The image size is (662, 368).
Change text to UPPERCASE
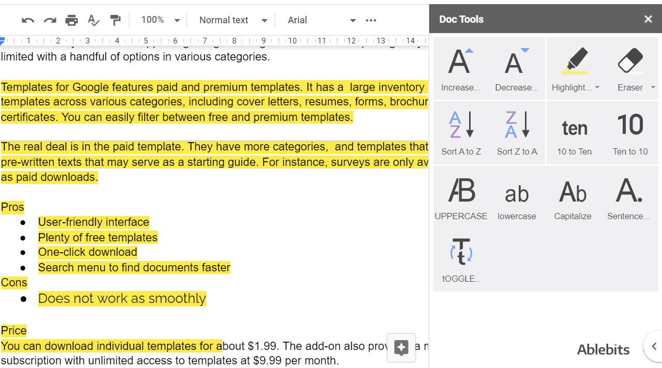(461, 197)
